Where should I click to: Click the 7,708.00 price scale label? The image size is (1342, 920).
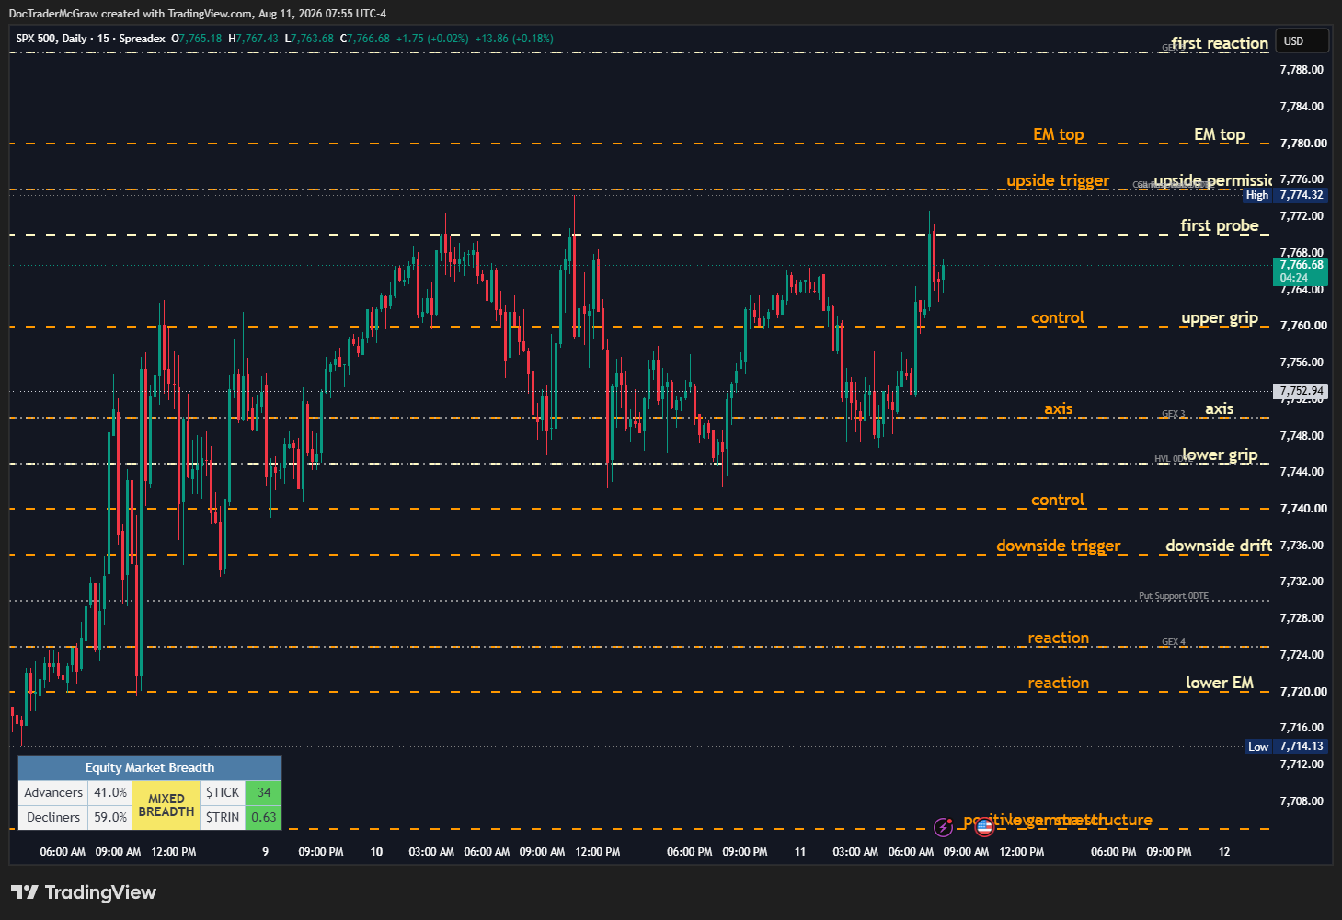pyautogui.click(x=1302, y=801)
